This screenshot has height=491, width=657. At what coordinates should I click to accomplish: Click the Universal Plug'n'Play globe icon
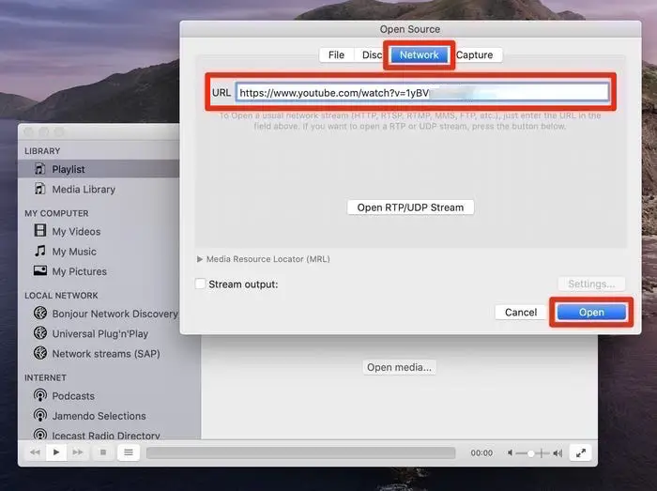click(x=40, y=333)
